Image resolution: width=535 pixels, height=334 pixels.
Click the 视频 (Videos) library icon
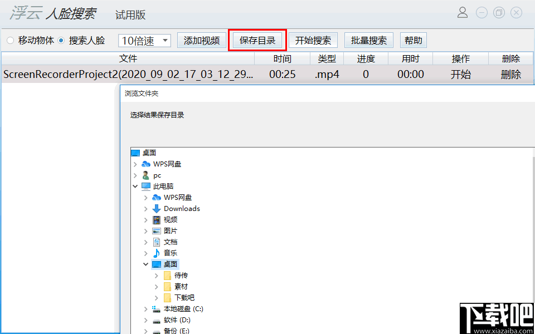pos(157,219)
